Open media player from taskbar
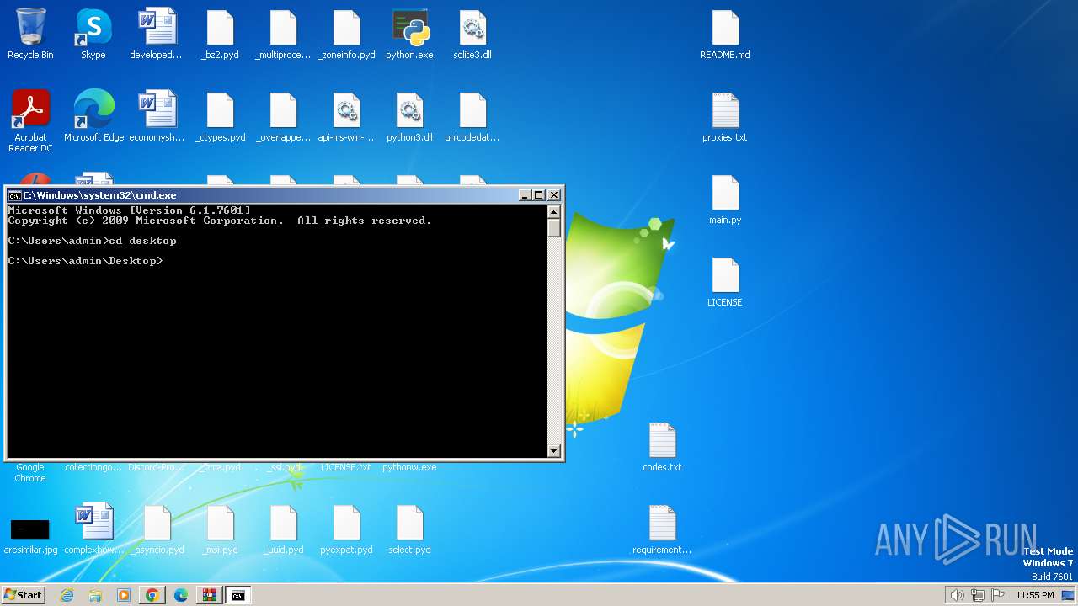The height and width of the screenshot is (606, 1078). tap(124, 595)
